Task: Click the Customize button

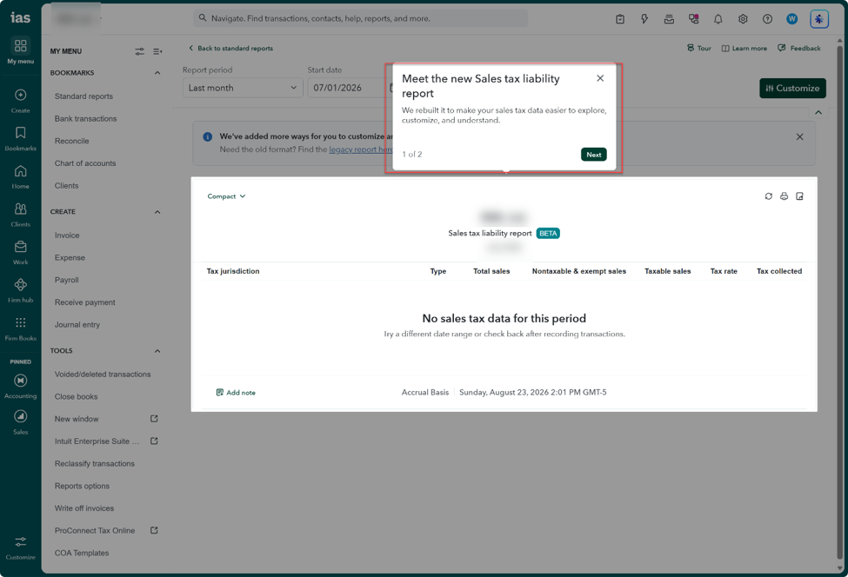Action: 792,88
